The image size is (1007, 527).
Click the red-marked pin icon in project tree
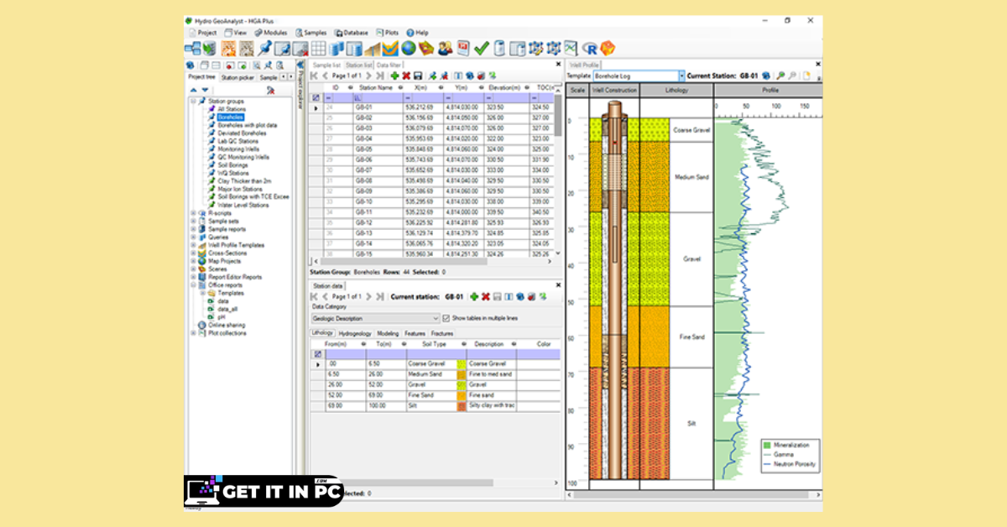(271, 91)
